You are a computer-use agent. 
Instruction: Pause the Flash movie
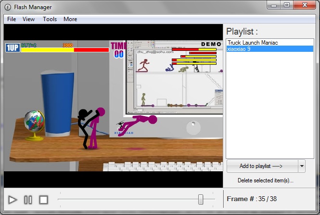coord(28,200)
